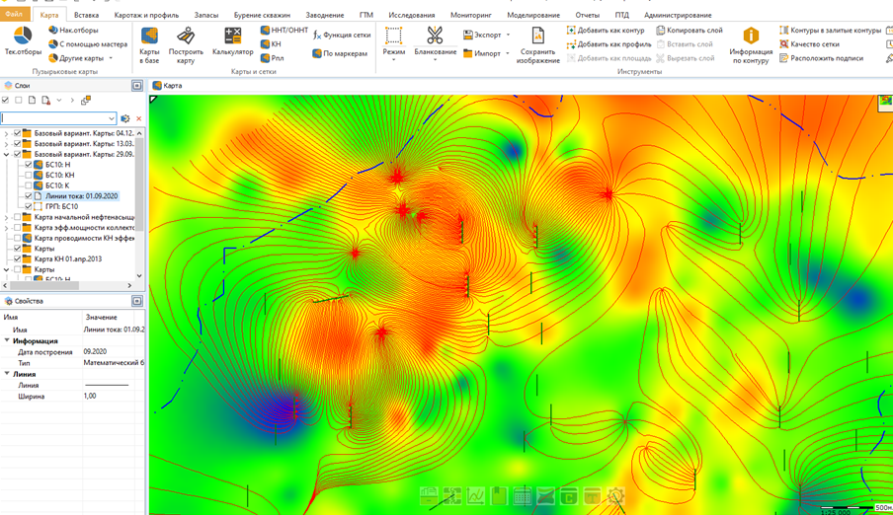Open Информация по контуру
The width and height of the screenshot is (893, 515).
(751, 44)
